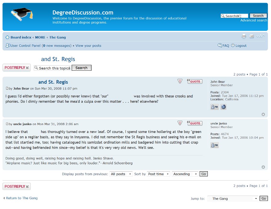Viewport: 271px width, 209px height.
Task: Click post icon beside uncle janko byline
Action: [7, 124]
